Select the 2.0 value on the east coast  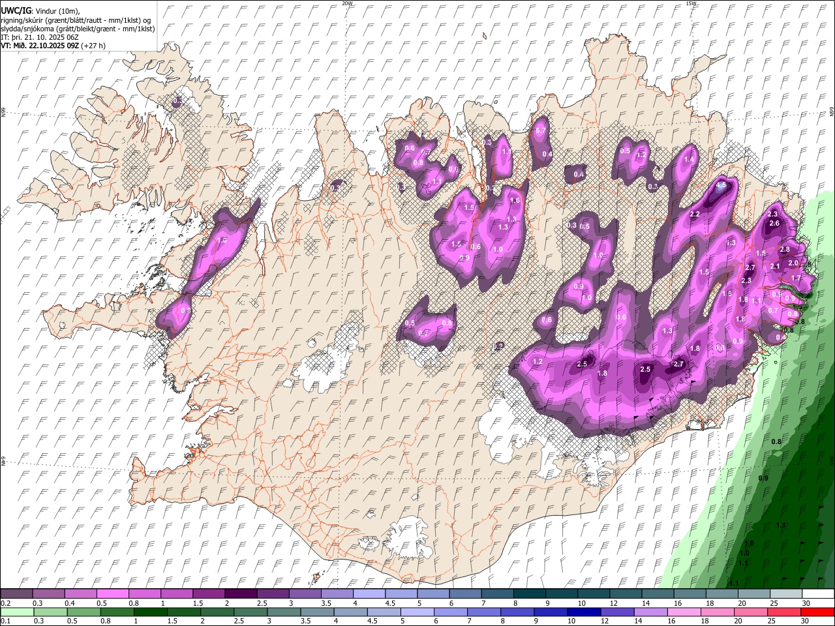point(793,263)
